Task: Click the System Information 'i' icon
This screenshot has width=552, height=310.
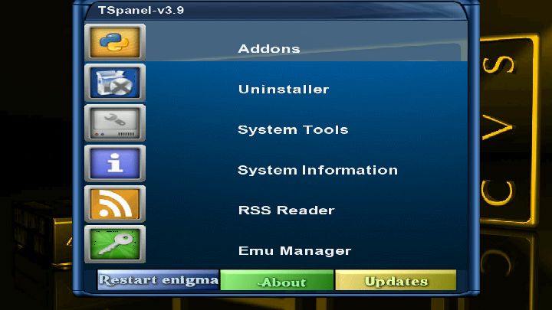Action: coord(115,164)
